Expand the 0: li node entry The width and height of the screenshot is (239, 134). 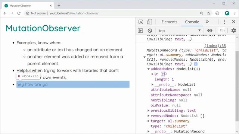point(152,74)
